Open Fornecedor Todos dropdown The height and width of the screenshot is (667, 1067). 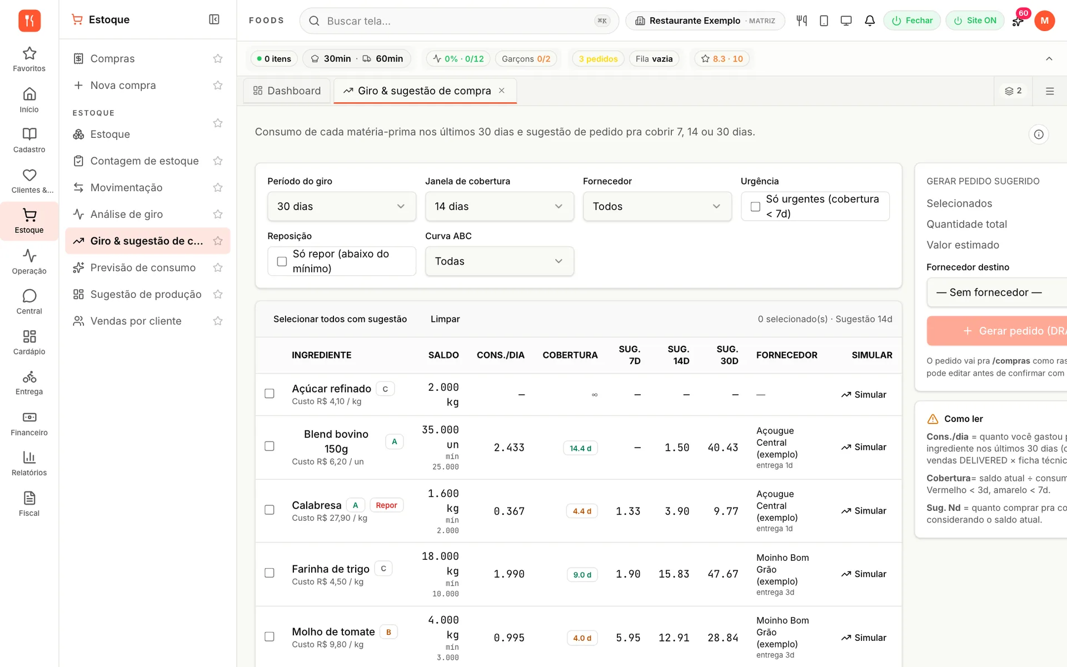tap(657, 206)
